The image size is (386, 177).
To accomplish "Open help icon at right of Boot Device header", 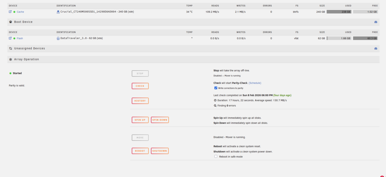I will (x=376, y=22).
